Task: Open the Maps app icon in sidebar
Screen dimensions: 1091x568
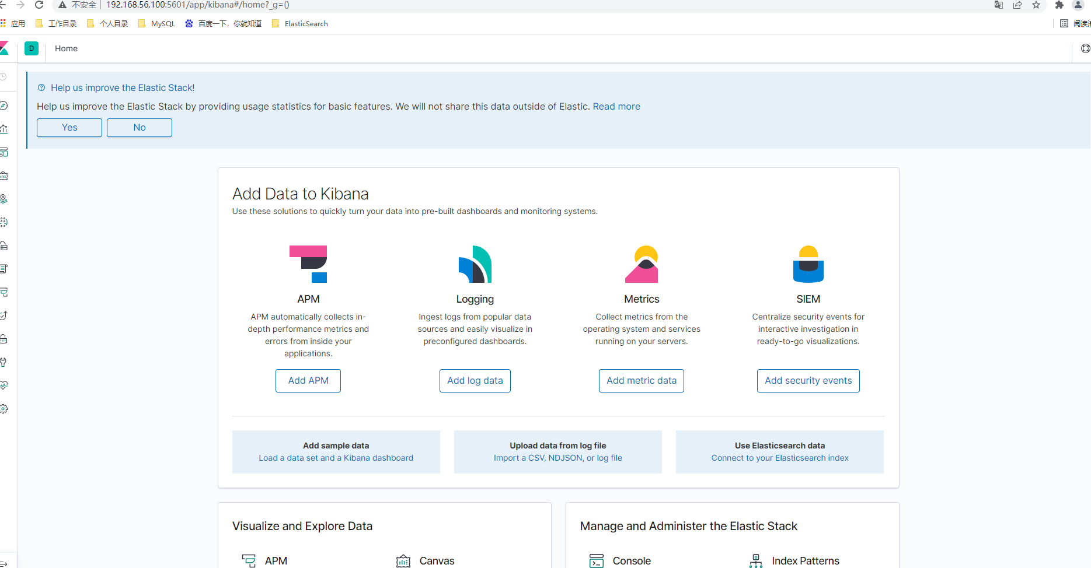Action: [5, 198]
